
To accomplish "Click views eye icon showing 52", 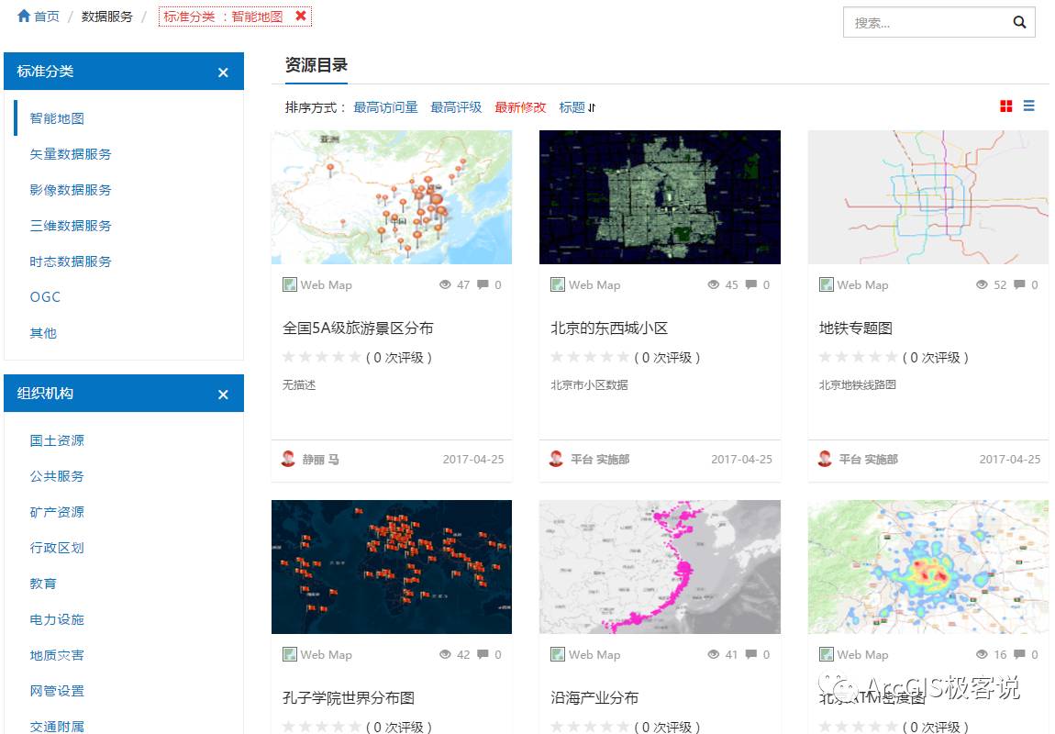I will [x=982, y=284].
